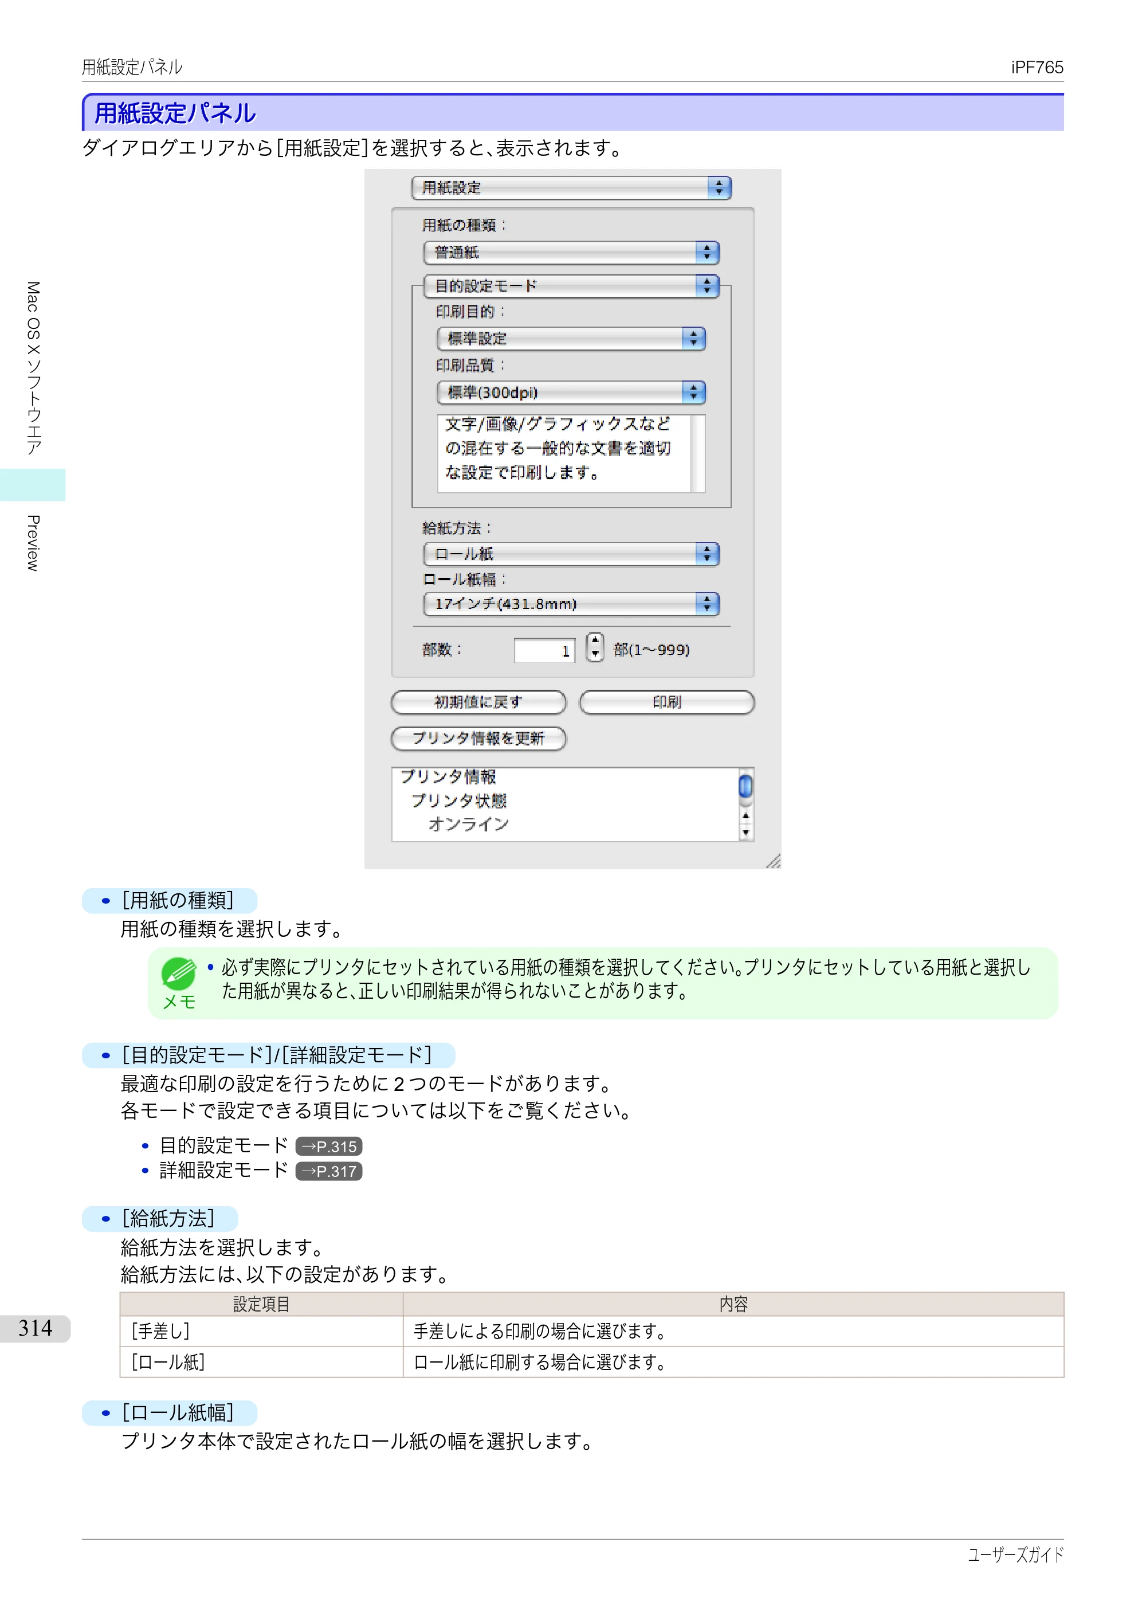The height and width of the screenshot is (1621, 1146).
Task: Click the 設定項目 table header
Action: pyautogui.click(x=261, y=1305)
